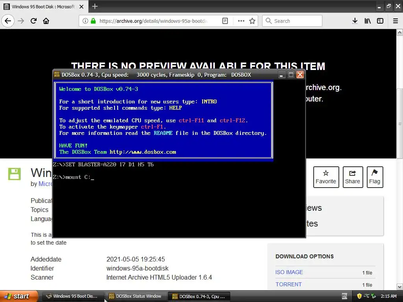Open a new browser tab with plus
The image size is (403, 302).
pos(95,6)
